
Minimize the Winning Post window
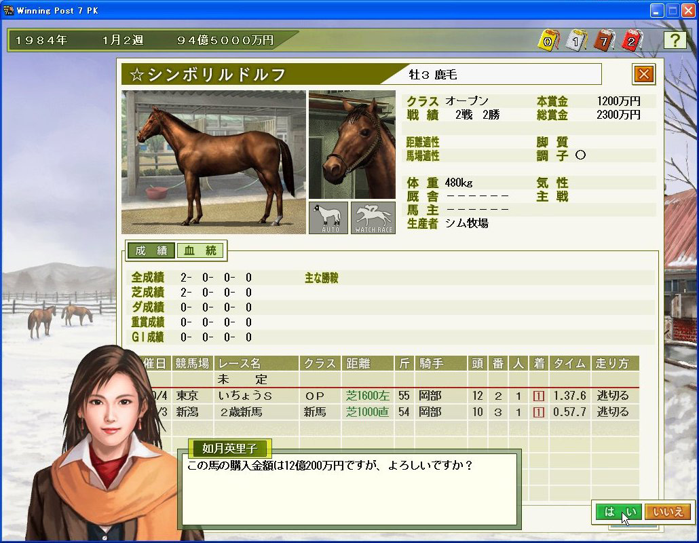pyautogui.click(x=656, y=11)
